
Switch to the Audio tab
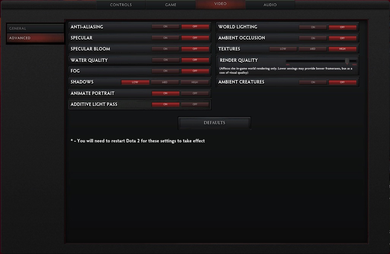click(x=270, y=5)
